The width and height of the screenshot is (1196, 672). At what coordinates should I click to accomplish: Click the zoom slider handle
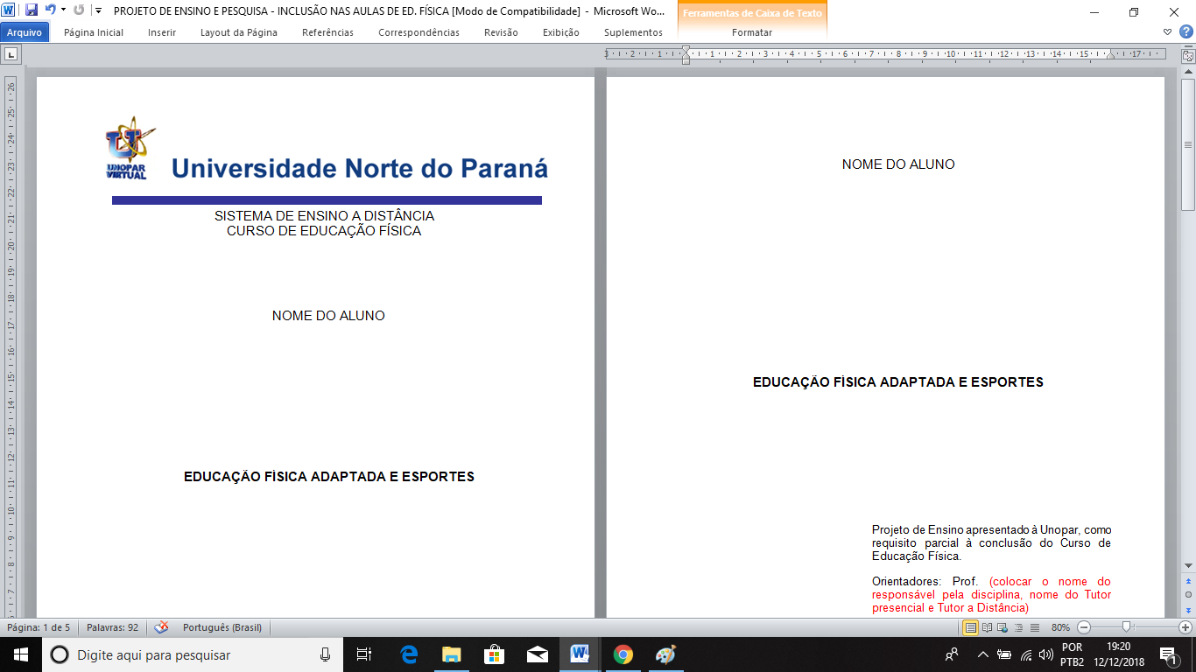(1126, 627)
